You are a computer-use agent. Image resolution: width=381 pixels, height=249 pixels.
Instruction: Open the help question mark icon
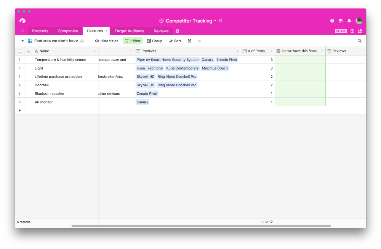[x=332, y=21]
